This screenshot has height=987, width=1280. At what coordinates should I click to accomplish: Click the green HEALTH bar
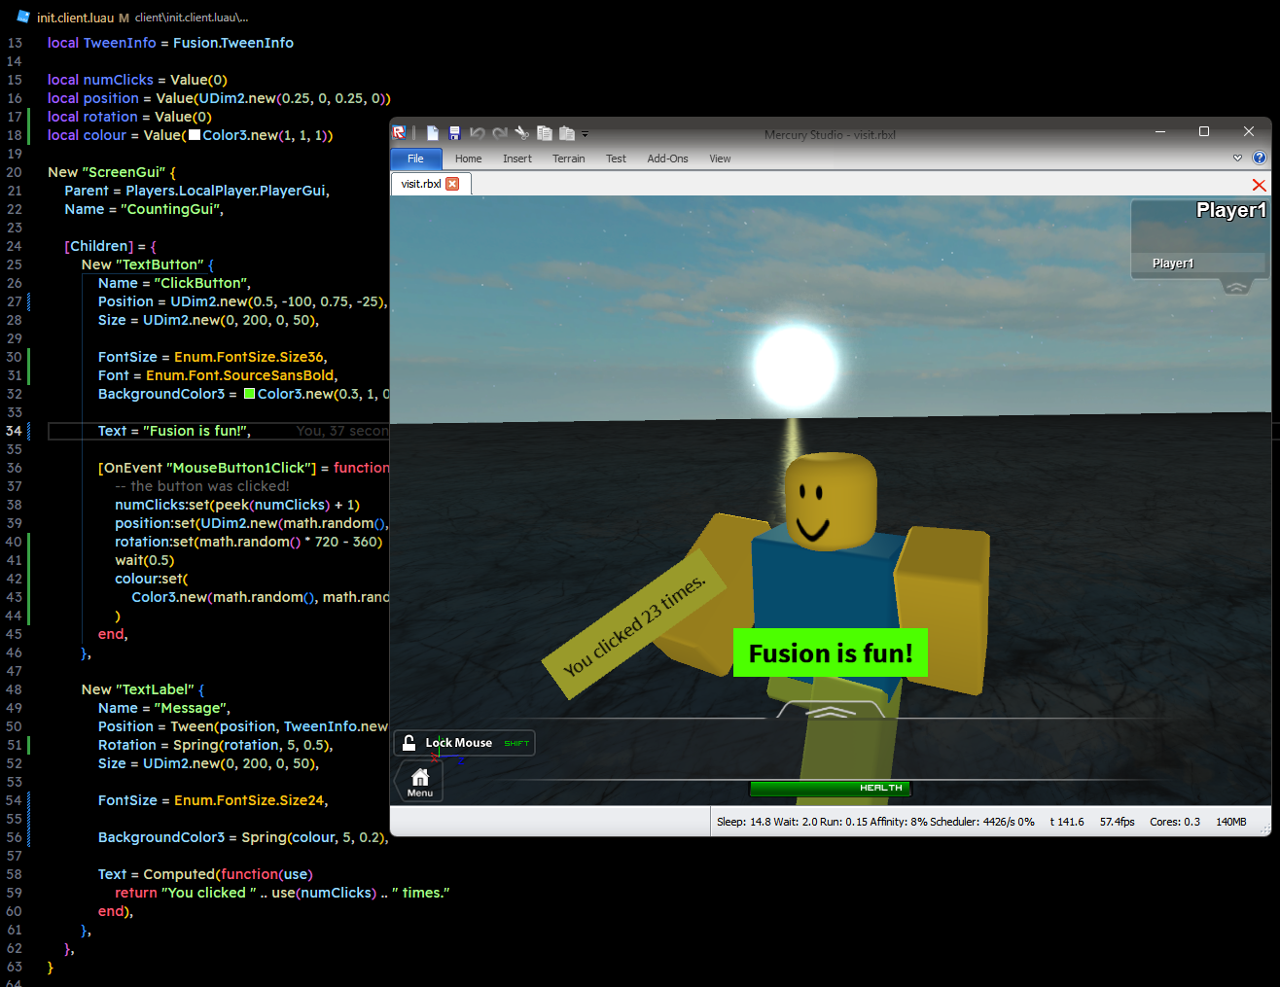830,788
